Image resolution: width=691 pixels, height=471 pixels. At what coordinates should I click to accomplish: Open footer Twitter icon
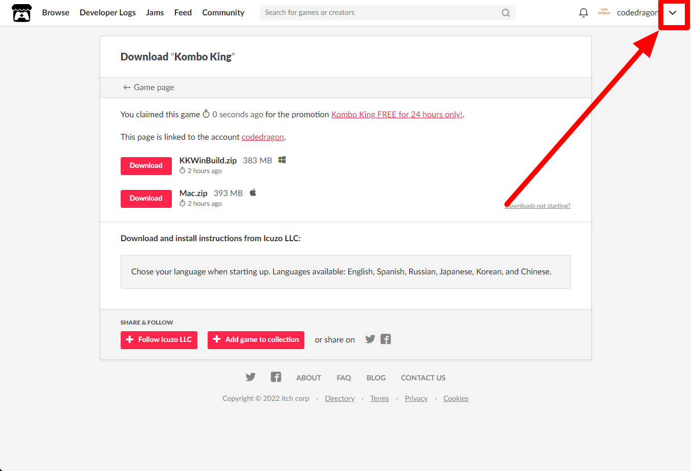click(x=250, y=377)
